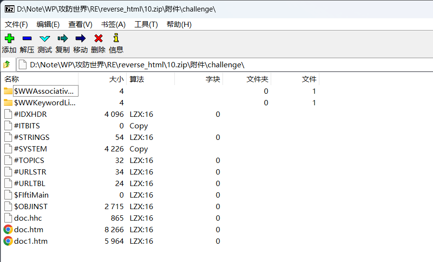Sort by the 大小 column header
This screenshot has width=433, height=262.
[x=103, y=79]
